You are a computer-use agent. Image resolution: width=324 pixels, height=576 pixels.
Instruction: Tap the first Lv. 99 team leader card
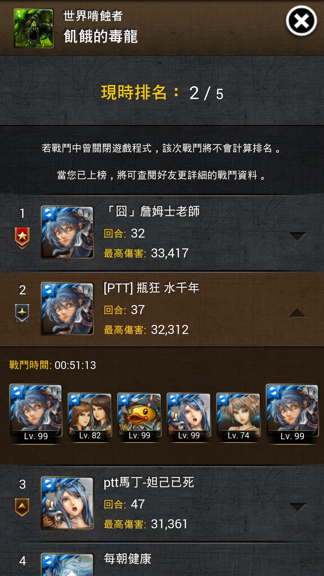(36, 413)
